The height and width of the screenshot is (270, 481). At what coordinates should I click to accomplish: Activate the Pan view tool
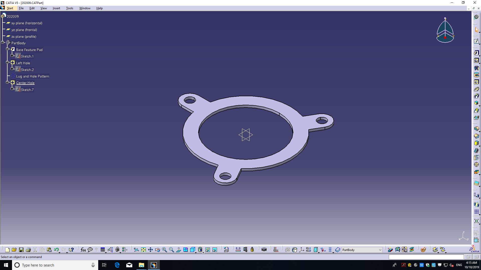coord(150,250)
